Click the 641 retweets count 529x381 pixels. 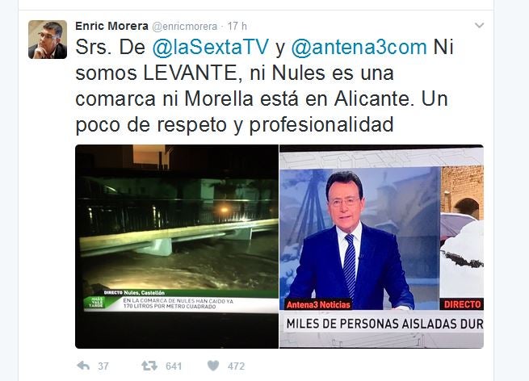[174, 366]
